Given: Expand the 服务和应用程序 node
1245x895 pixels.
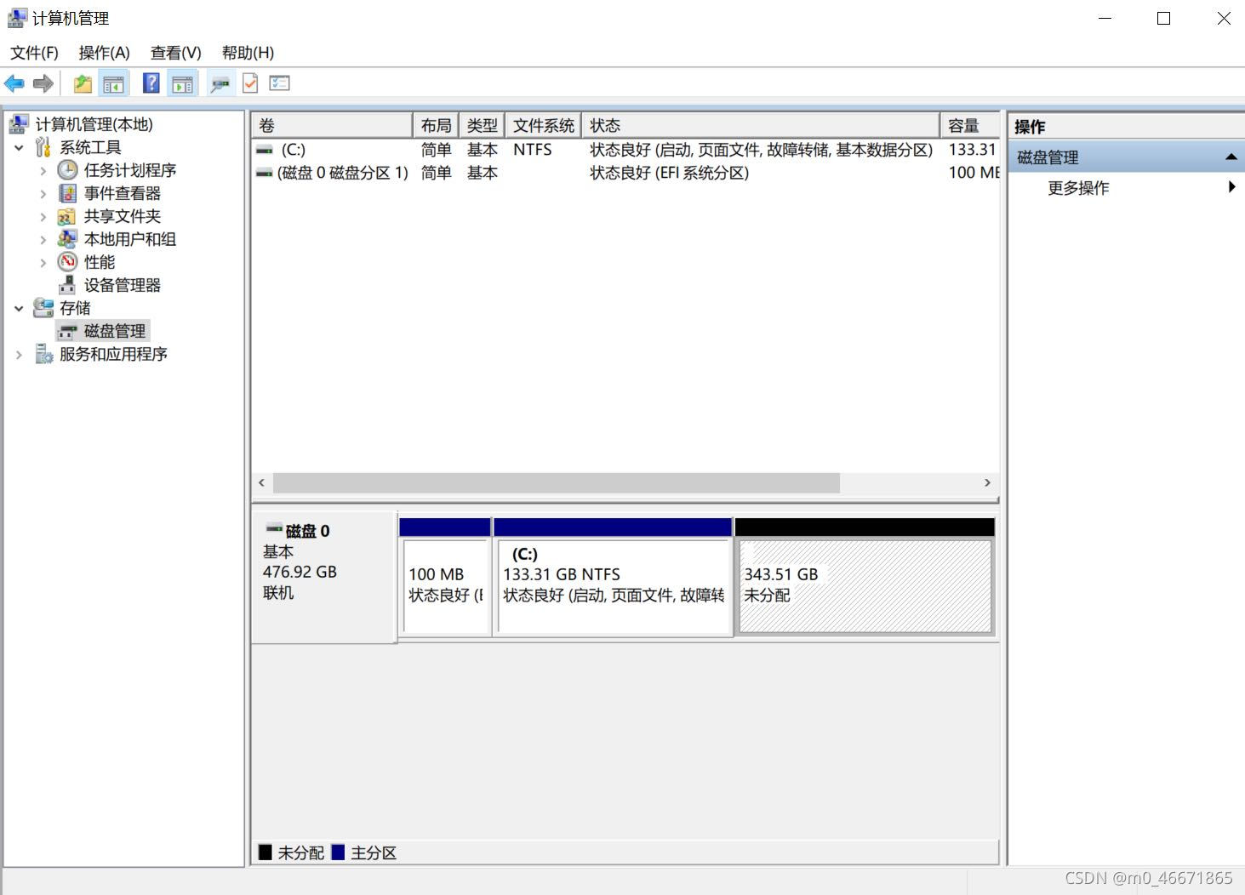Looking at the screenshot, I should [x=19, y=354].
